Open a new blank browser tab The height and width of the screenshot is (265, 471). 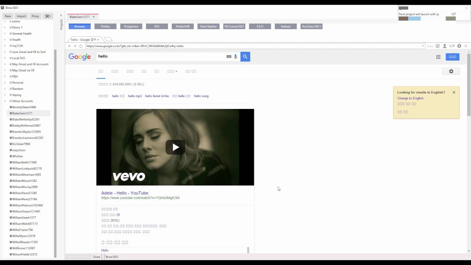click(108, 39)
